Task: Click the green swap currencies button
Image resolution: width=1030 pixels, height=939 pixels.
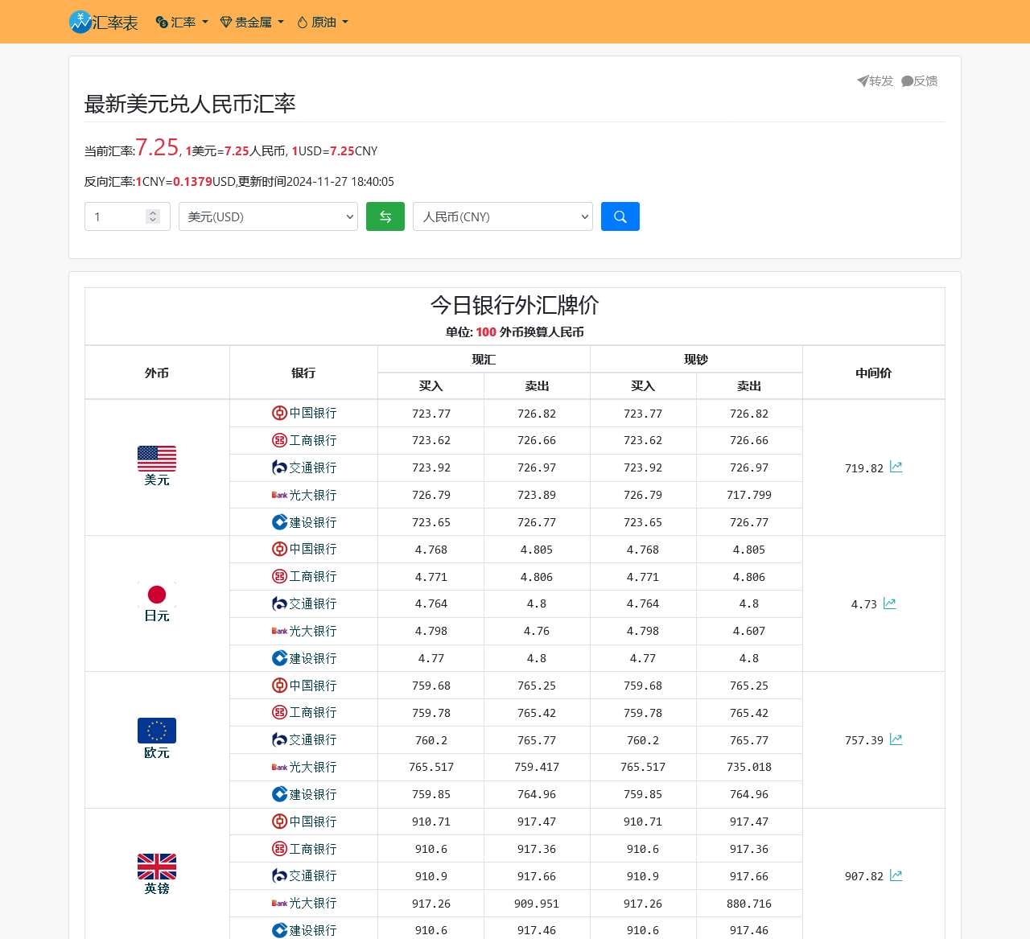Action: [385, 216]
